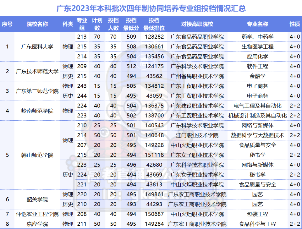Select the 韩山师范学院 school cell
This screenshot has width=302, height=229.
37,155
